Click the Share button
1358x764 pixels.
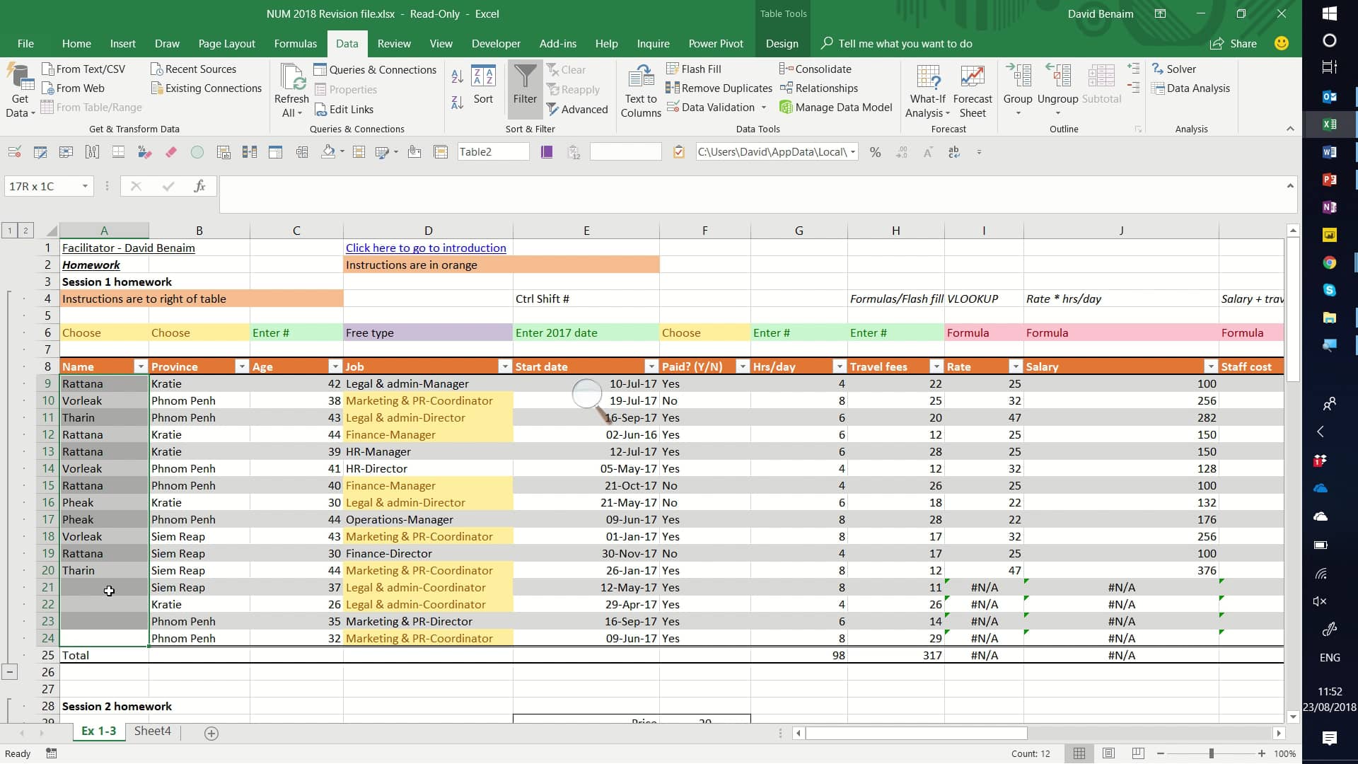[x=1234, y=43]
